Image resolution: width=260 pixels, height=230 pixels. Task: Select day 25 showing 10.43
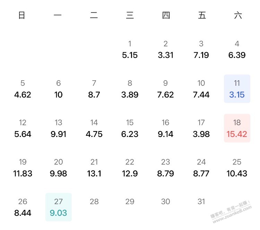(237, 168)
